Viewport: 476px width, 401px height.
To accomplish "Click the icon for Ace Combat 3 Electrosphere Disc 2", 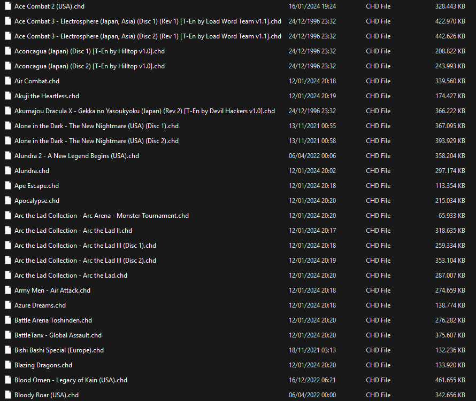I will tap(8, 36).
